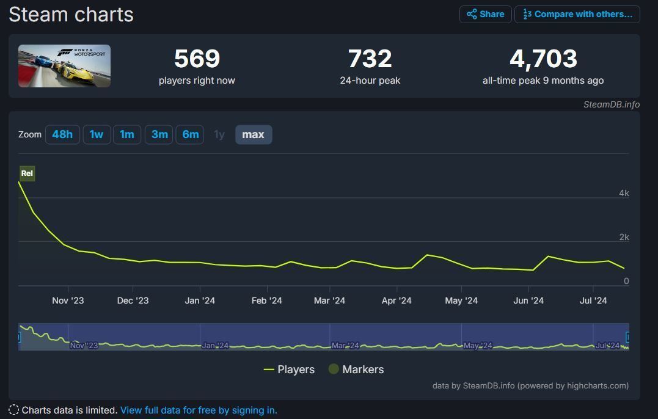Click the Rel release marker on chart
This screenshot has width=658, height=419.
[x=27, y=173]
